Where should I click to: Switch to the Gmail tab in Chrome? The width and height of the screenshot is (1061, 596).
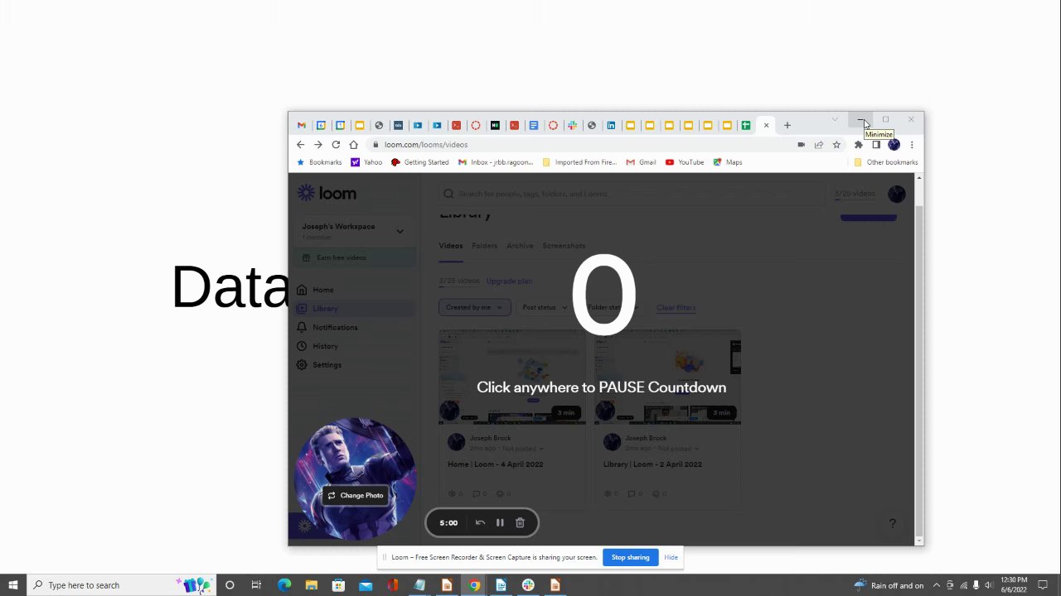click(x=302, y=126)
